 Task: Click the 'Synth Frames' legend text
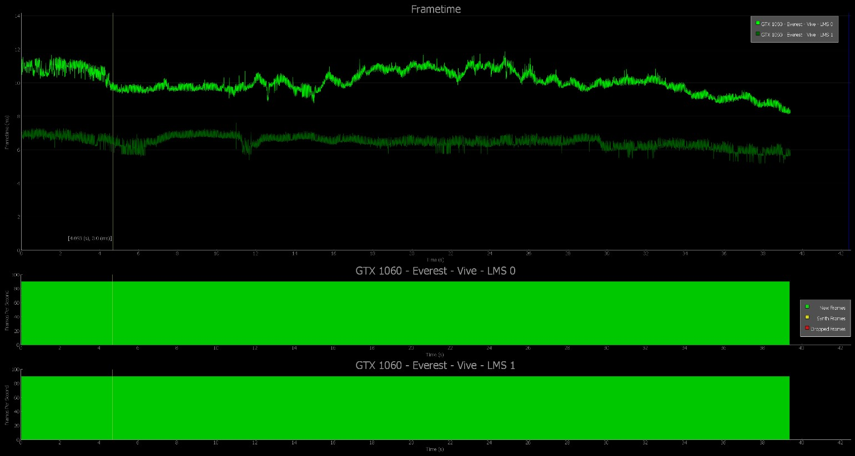click(x=831, y=319)
